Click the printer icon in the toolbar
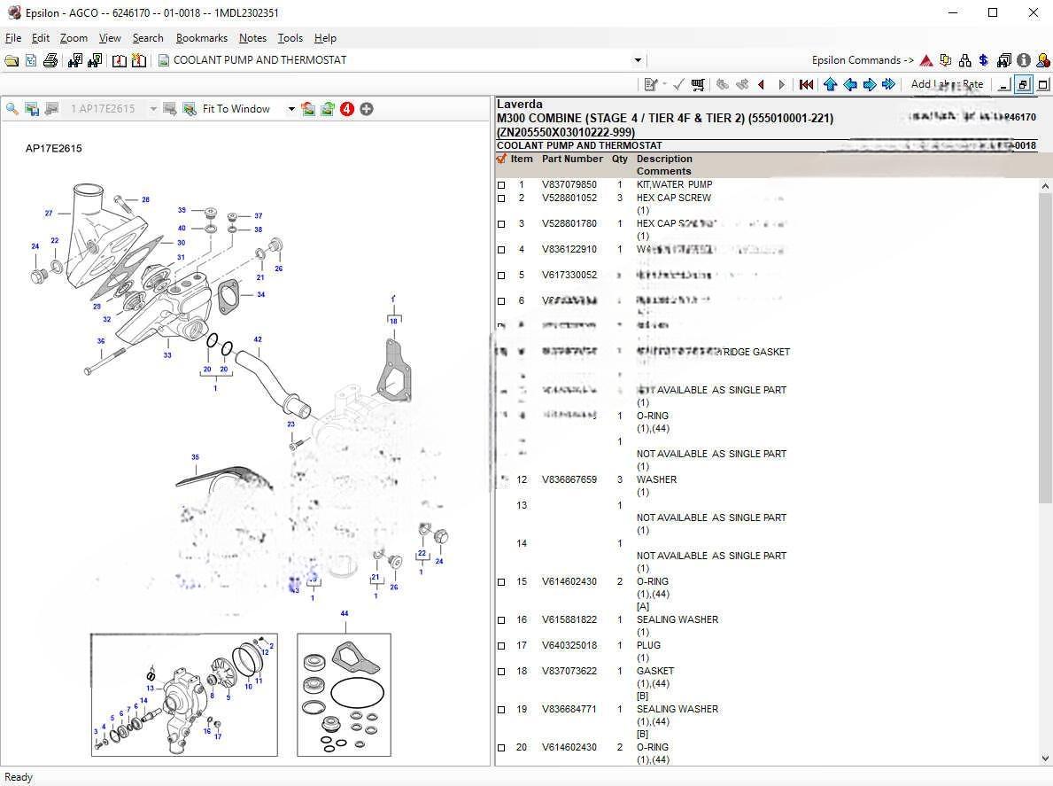1053x786 pixels. click(x=50, y=60)
